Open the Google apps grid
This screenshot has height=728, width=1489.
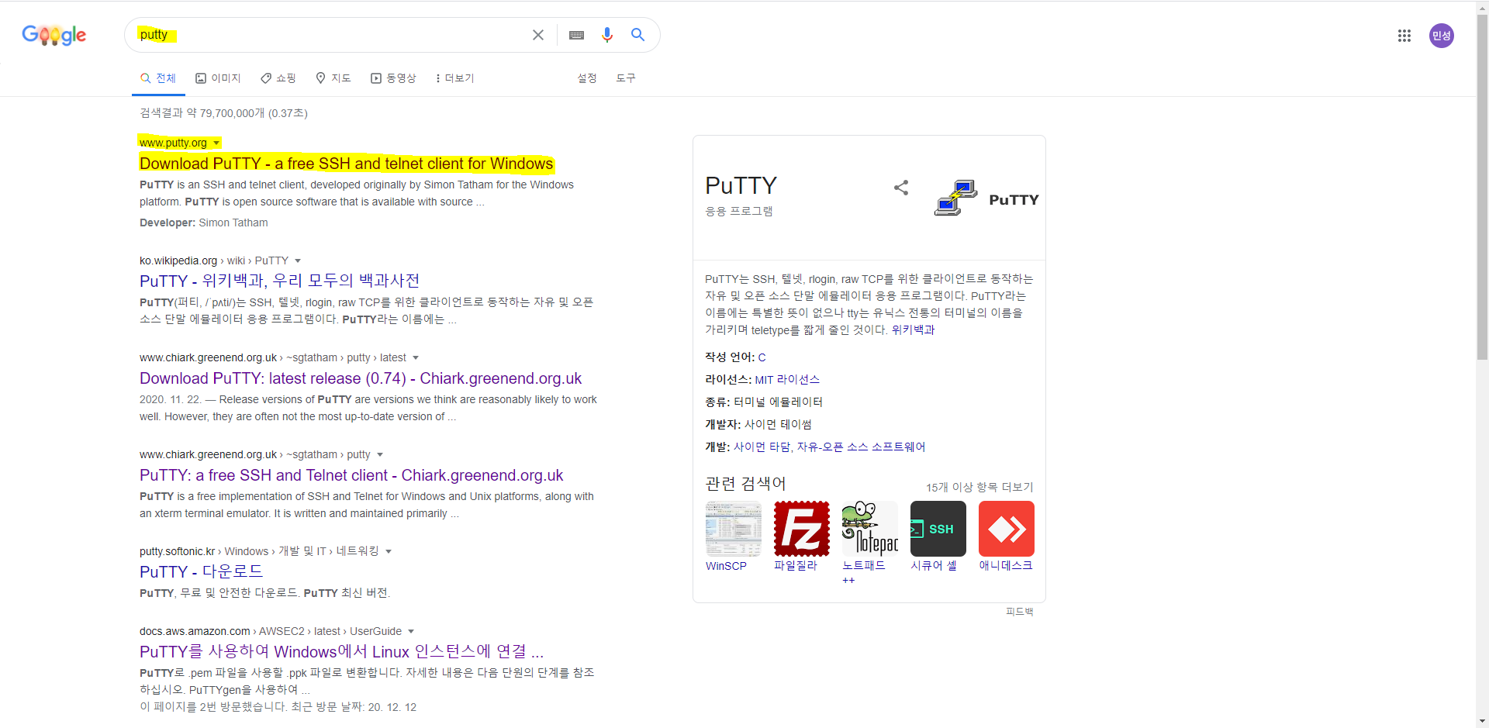[x=1404, y=36]
